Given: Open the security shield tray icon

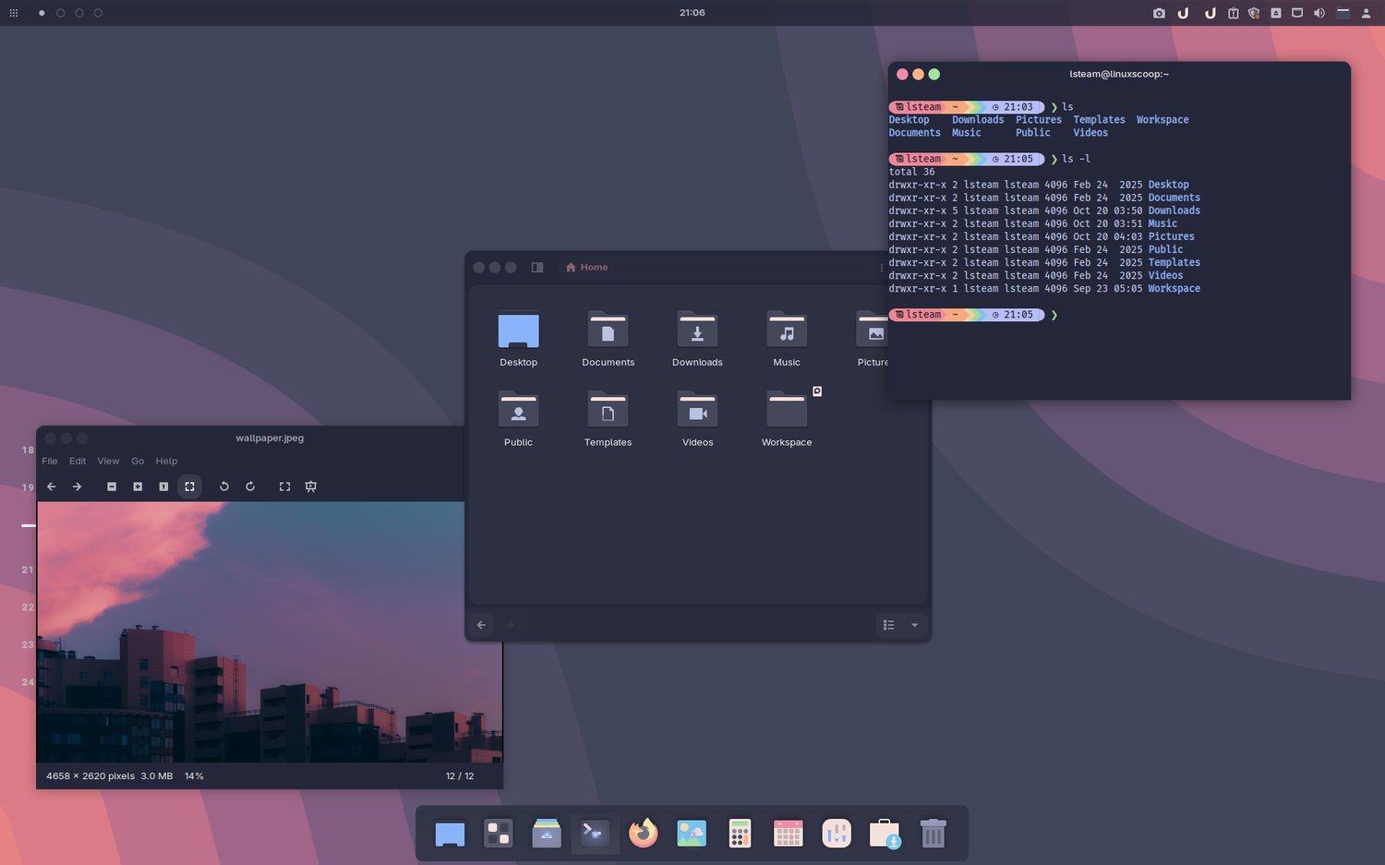Looking at the screenshot, I should [x=1254, y=13].
